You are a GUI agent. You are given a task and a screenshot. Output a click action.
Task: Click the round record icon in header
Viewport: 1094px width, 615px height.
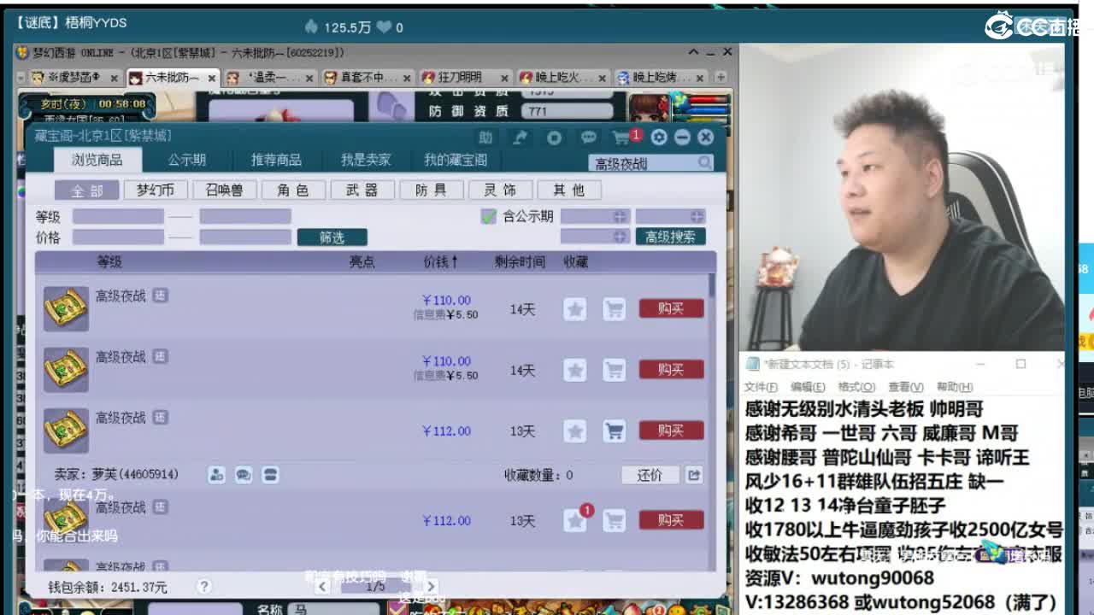pos(554,138)
